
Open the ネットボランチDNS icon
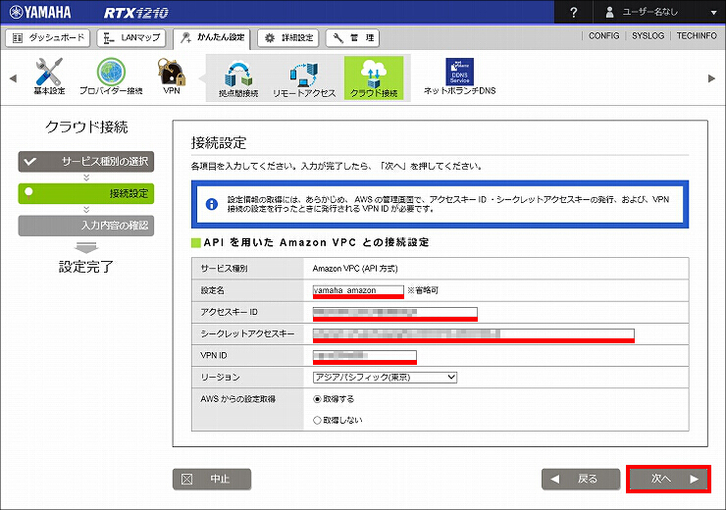[x=459, y=76]
